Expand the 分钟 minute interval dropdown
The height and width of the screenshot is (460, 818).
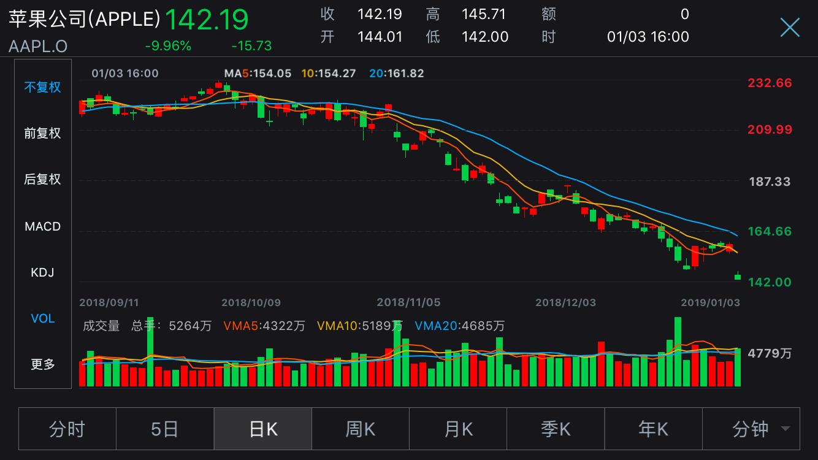[751, 429]
